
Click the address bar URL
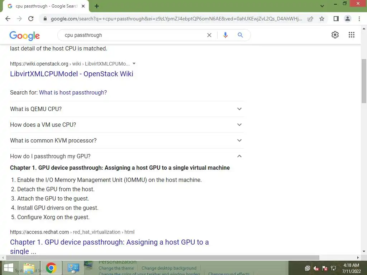[x=176, y=19]
